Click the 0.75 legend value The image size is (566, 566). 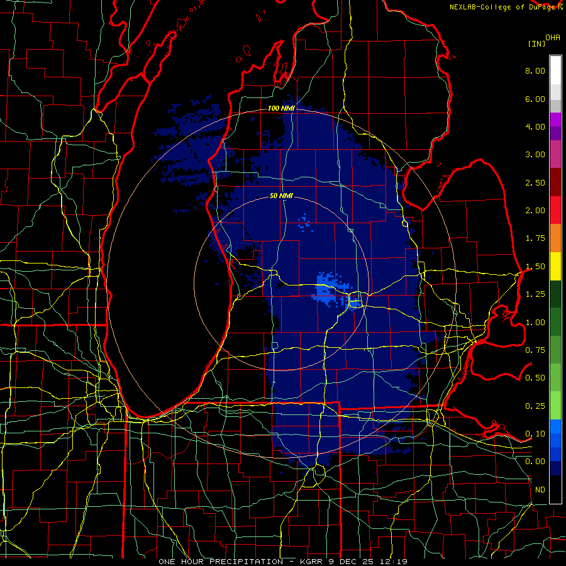tap(535, 350)
